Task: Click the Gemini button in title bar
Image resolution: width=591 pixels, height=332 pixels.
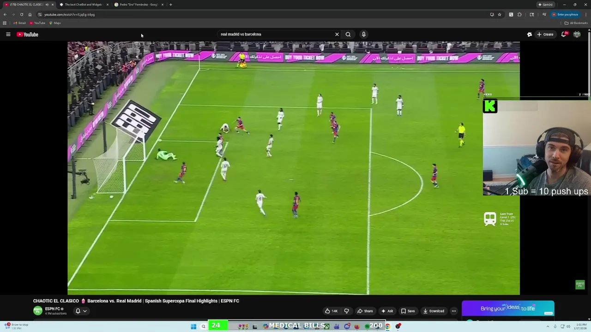Action: (x=545, y=5)
